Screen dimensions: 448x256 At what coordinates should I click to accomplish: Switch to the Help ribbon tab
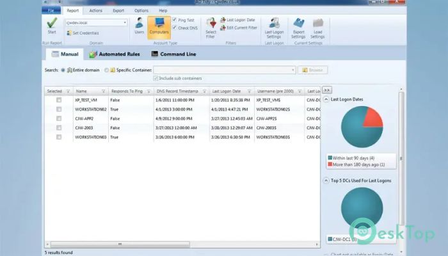coord(163,11)
